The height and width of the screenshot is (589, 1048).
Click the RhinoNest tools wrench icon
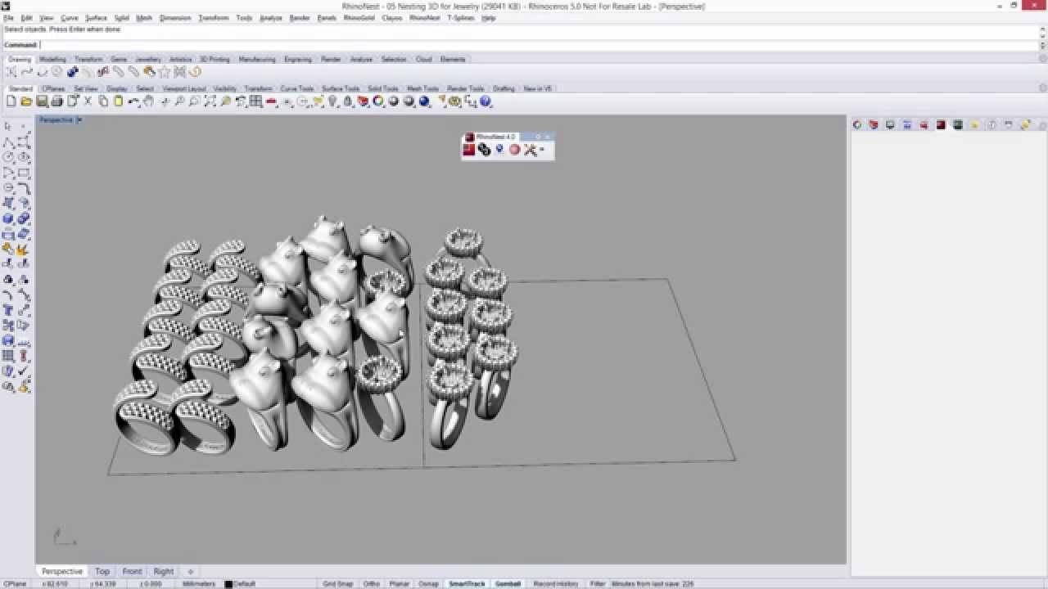(x=530, y=150)
